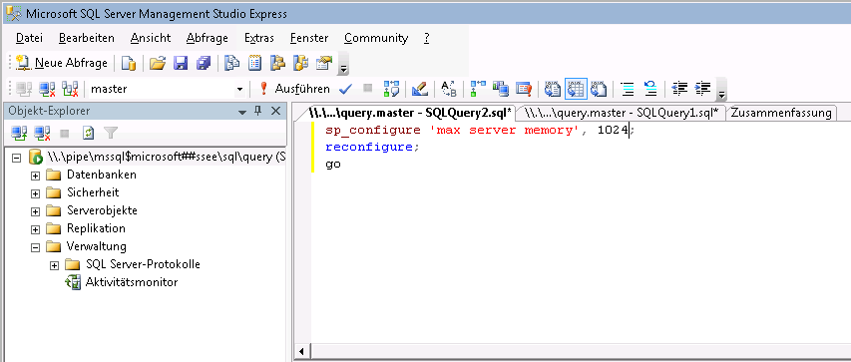Switch output to Results to Text
The width and height of the screenshot is (851, 362).
pos(553,89)
